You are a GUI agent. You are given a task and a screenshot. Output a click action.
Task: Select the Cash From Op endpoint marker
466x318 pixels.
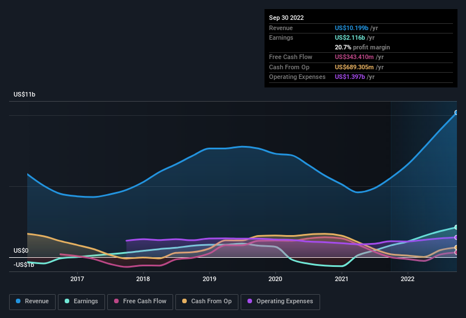coord(456,248)
